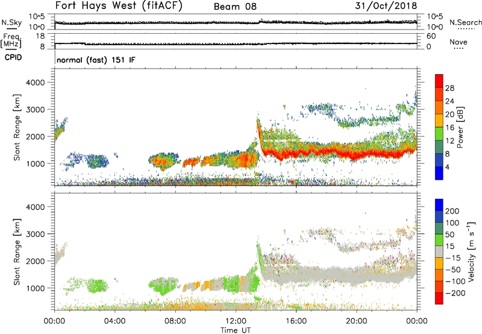Click the "60" tick on Nave axis
Image resolution: width=482 pixels, height=334 pixels.
coord(431,36)
